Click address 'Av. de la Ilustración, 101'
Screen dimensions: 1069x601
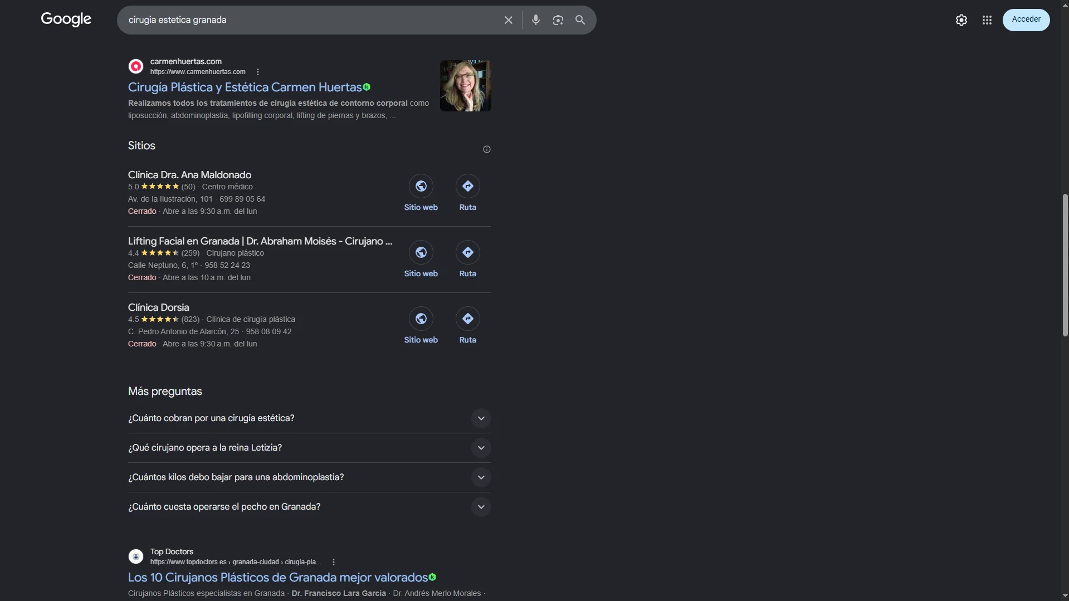(x=170, y=199)
